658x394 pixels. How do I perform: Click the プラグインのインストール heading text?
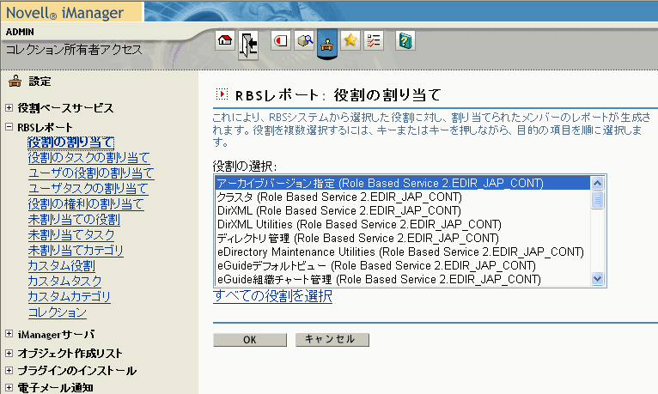coord(76,371)
